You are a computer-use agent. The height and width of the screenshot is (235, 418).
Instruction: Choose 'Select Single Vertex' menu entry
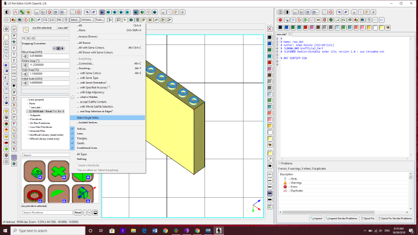[x=107, y=117]
